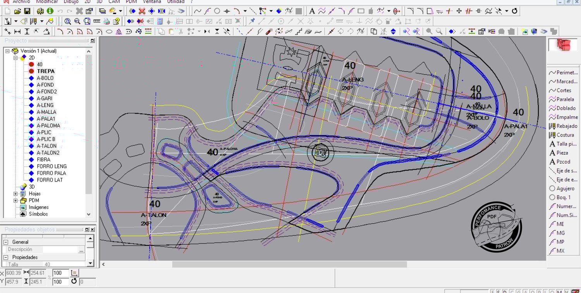Expand the Hojas tree node
This screenshot has width=581, height=293.
(16, 194)
